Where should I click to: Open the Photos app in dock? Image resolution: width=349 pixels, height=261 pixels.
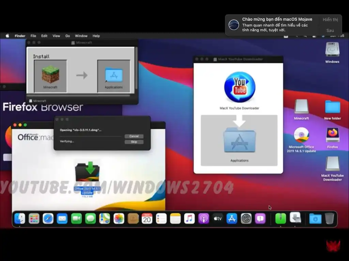pyautogui.click(x=119, y=219)
